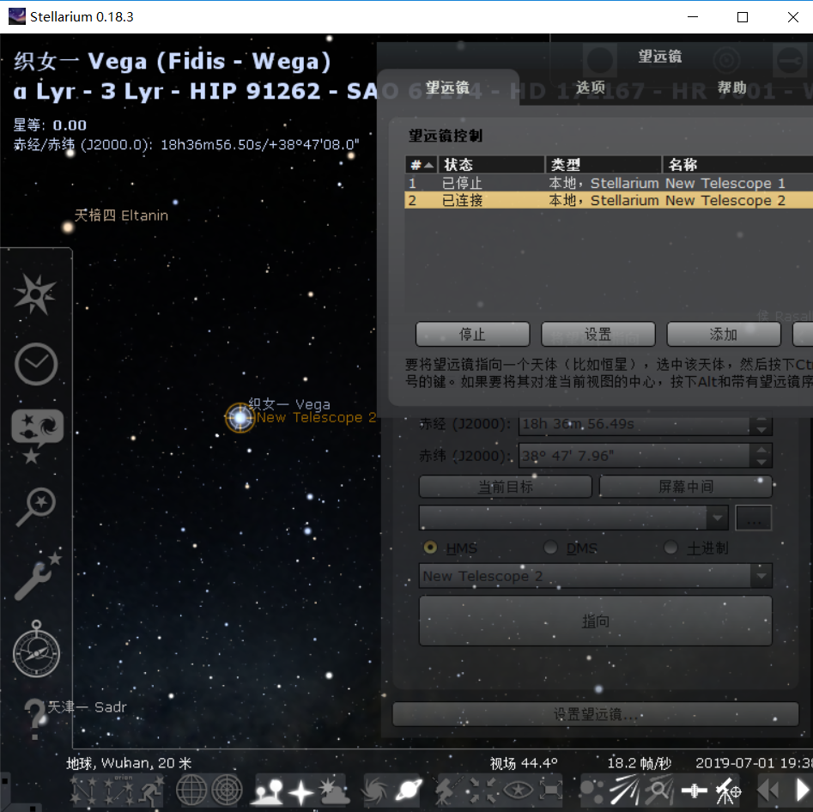Open astronomical calculations compass icon

(x=36, y=649)
